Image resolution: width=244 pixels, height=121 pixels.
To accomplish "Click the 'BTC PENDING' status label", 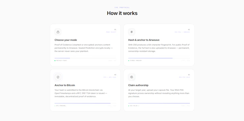I will click(x=61, y=106).
